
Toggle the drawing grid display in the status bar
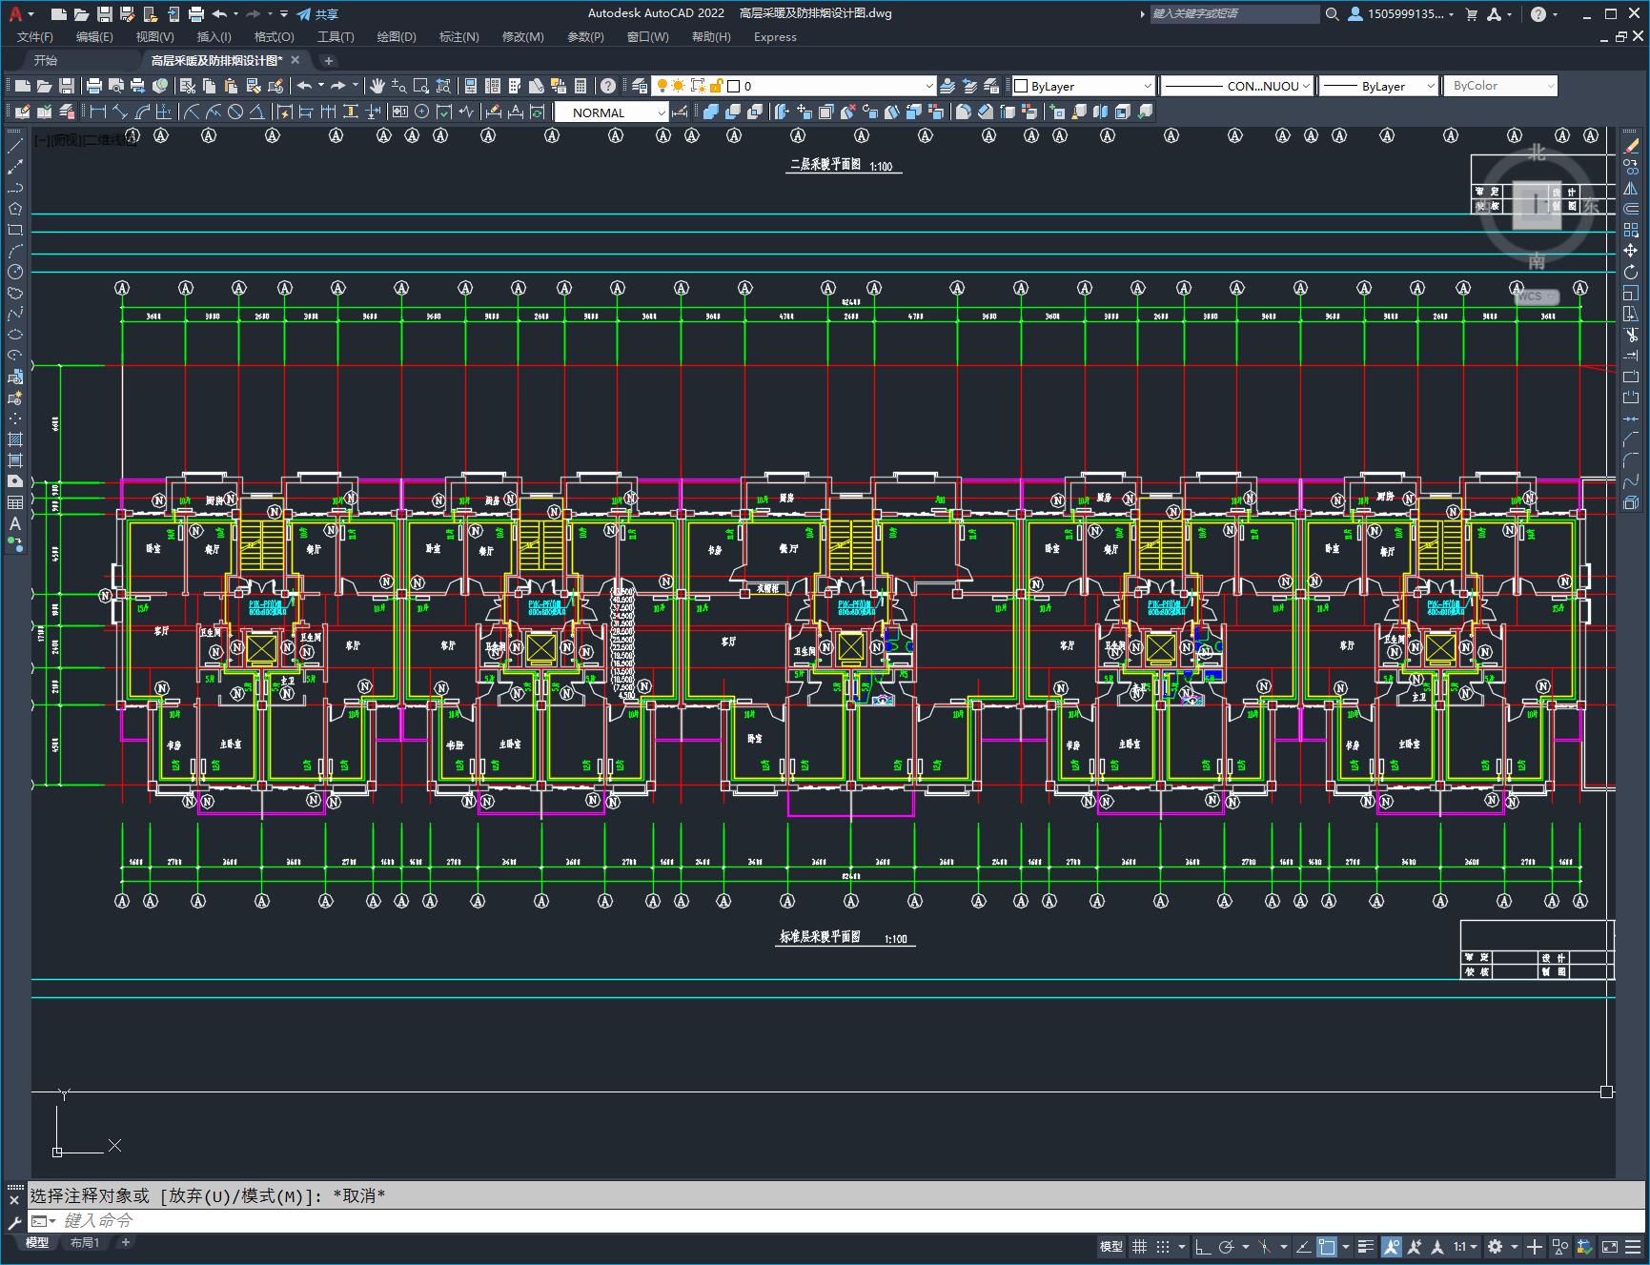coord(1139,1246)
